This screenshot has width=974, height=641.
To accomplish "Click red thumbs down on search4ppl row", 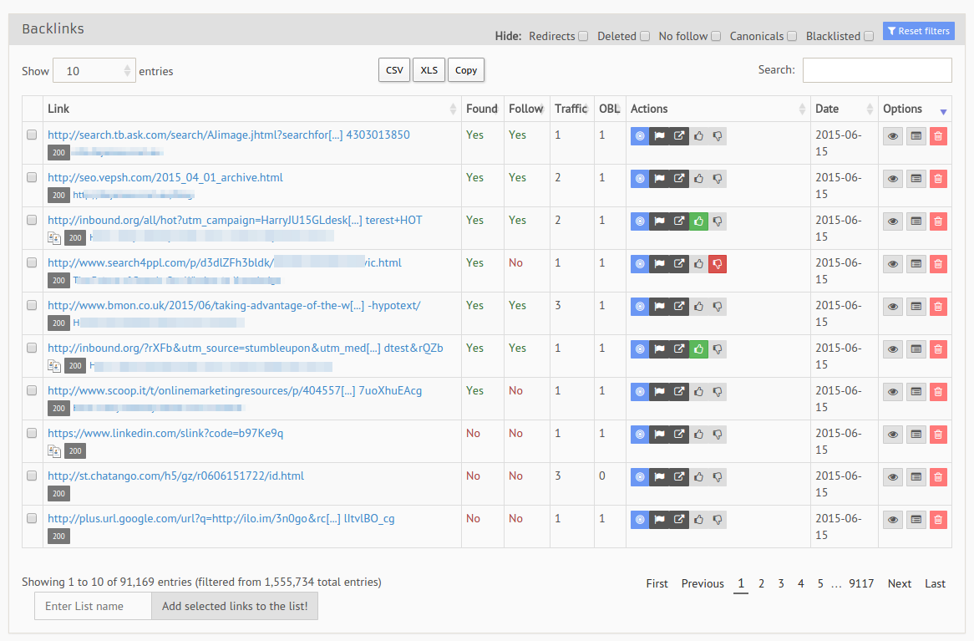I will tap(717, 263).
